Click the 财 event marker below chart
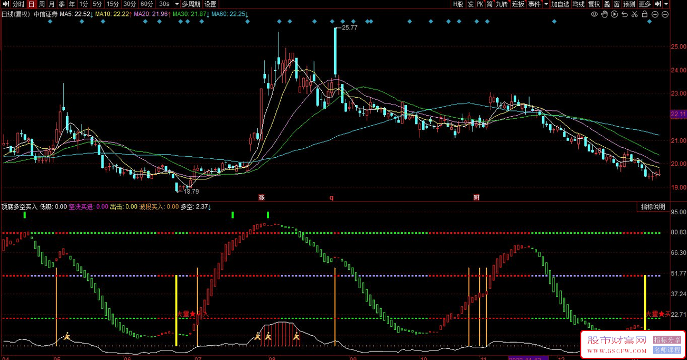Viewport: 687px width, 360px height. pos(476,197)
